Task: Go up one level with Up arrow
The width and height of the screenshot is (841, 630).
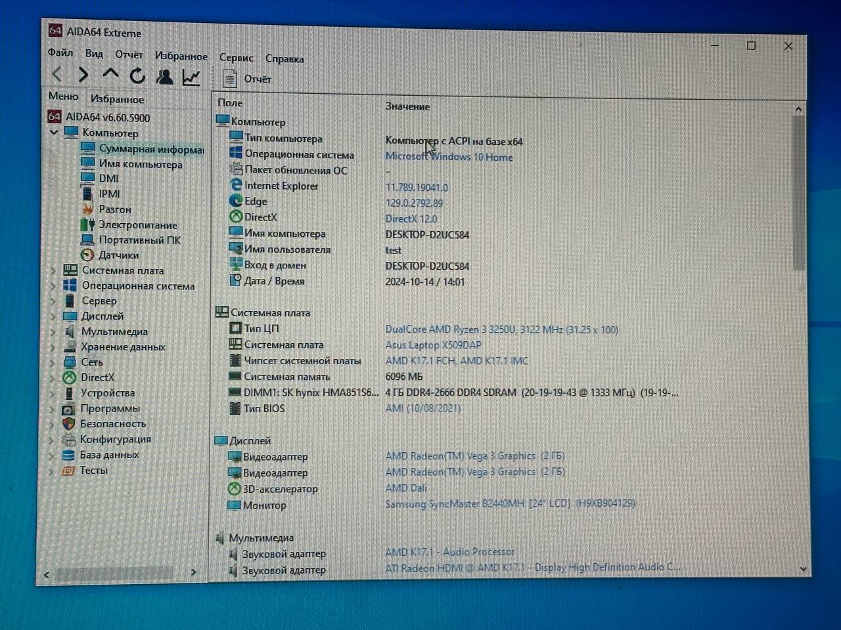Action: 110,74
